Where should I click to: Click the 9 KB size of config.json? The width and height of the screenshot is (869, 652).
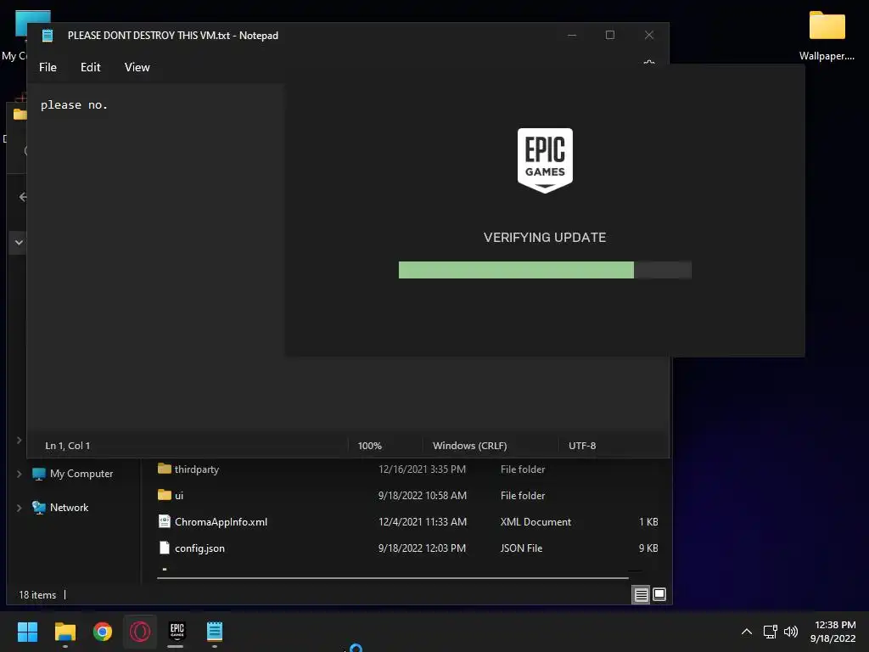point(648,548)
